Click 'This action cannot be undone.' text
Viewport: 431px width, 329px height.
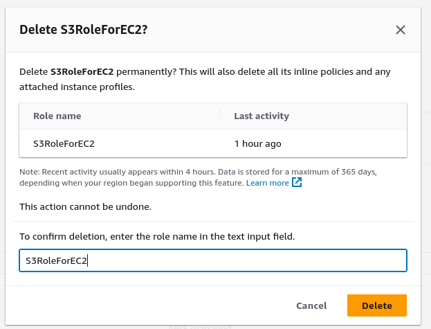(85, 206)
